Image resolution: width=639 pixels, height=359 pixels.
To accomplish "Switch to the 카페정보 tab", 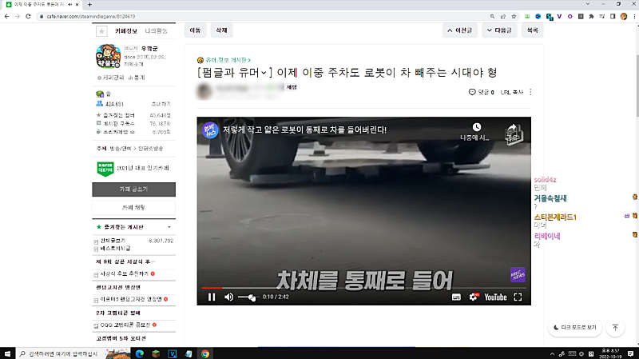I will coord(126,31).
